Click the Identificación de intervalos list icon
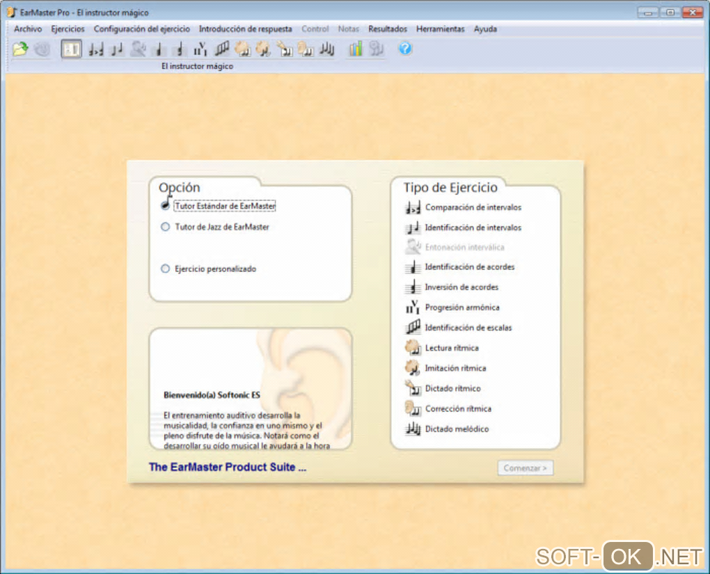 pyautogui.click(x=413, y=228)
